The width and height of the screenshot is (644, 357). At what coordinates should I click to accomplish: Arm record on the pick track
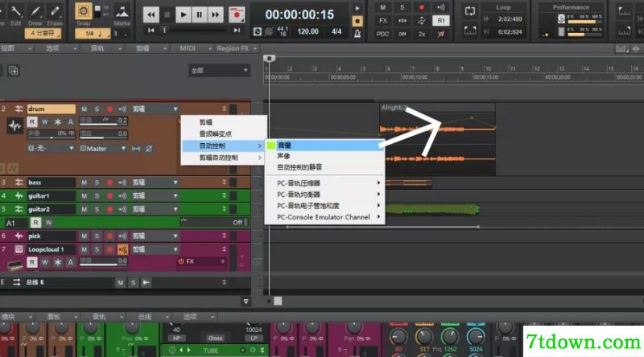[109, 236]
